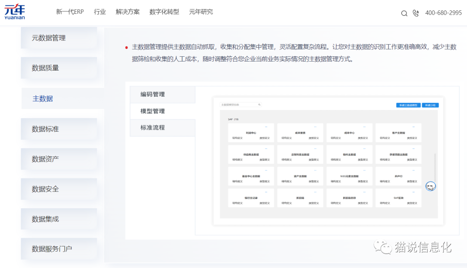This screenshot has height=268, width=467.
Task: Go to 数据质量 in the sidebar
Action: tap(45, 68)
